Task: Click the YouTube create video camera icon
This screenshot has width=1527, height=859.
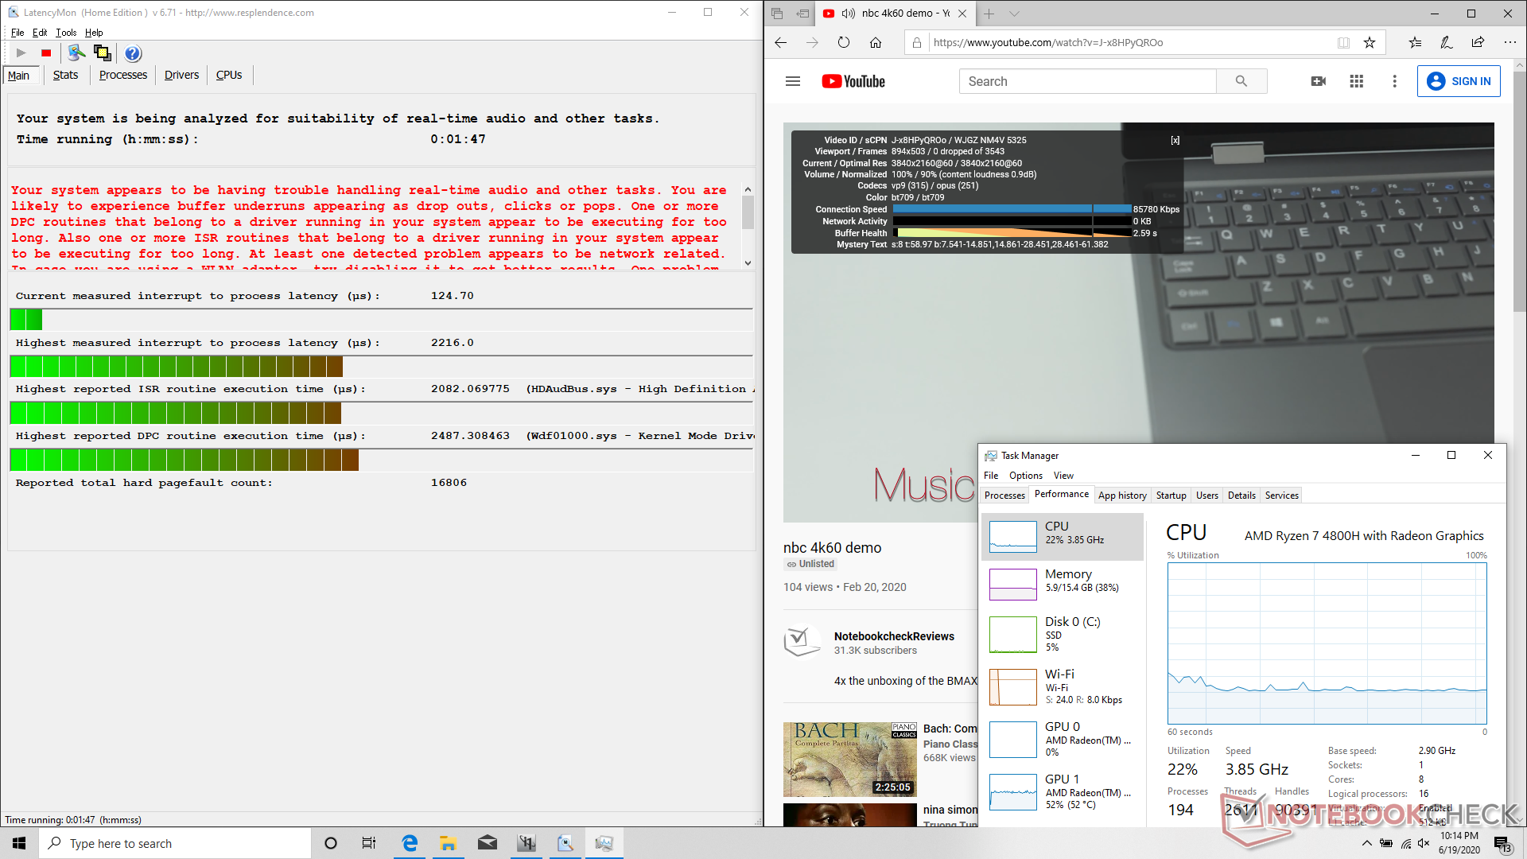Action: point(1318,81)
